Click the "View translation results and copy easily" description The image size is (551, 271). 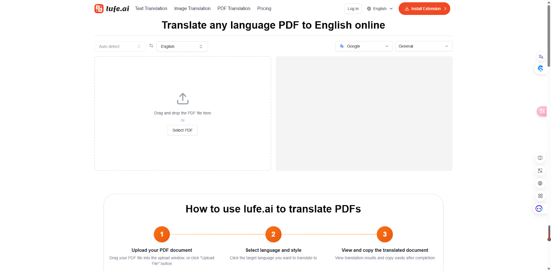385,258
